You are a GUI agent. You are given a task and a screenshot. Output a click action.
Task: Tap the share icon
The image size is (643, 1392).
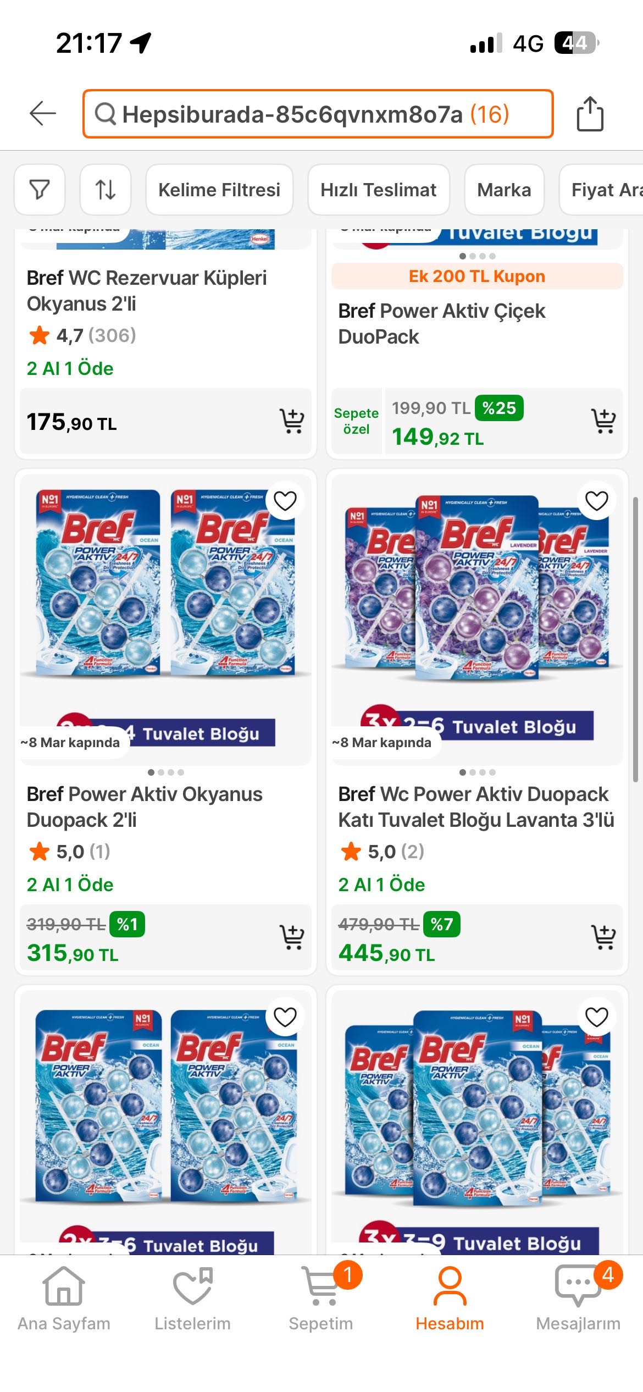click(x=590, y=114)
